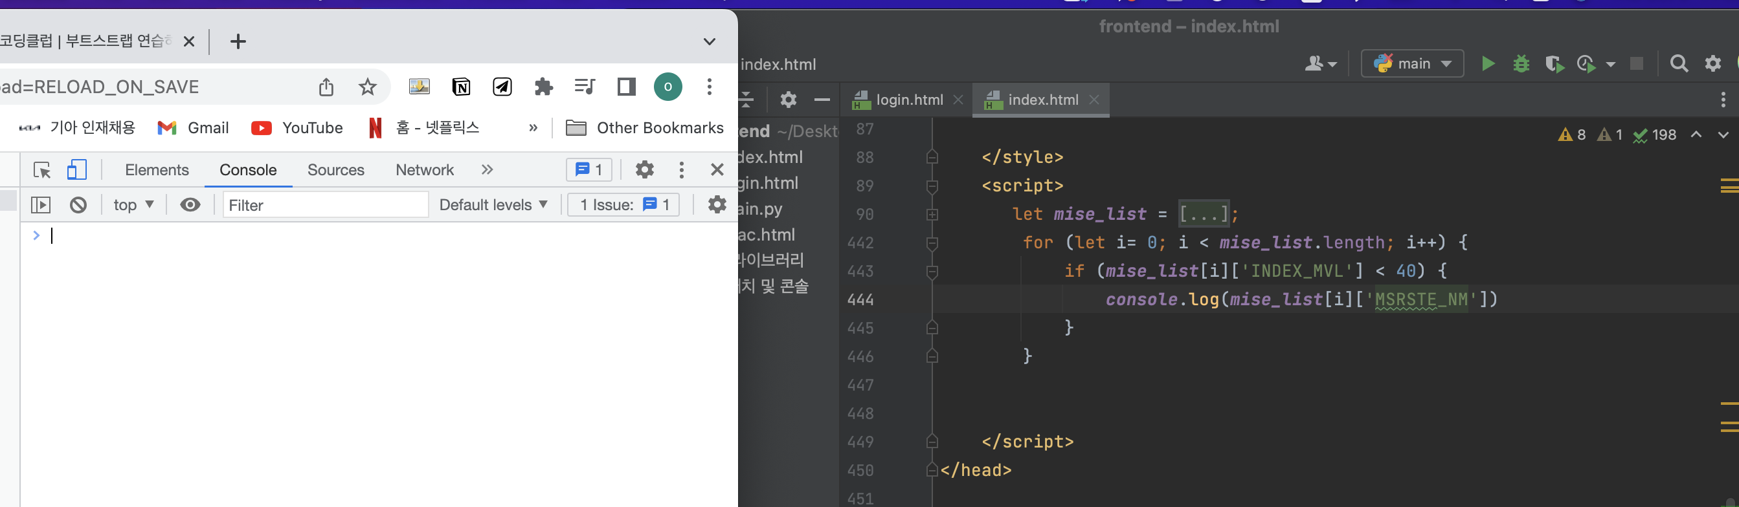This screenshot has width=1739, height=507.
Task: Open the media controls icon in Chrome
Action: [585, 87]
